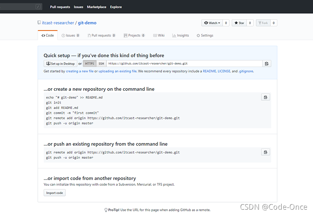Click the repository icon beside itcast-researcher
This screenshot has height=214, width=313.
click(39, 23)
